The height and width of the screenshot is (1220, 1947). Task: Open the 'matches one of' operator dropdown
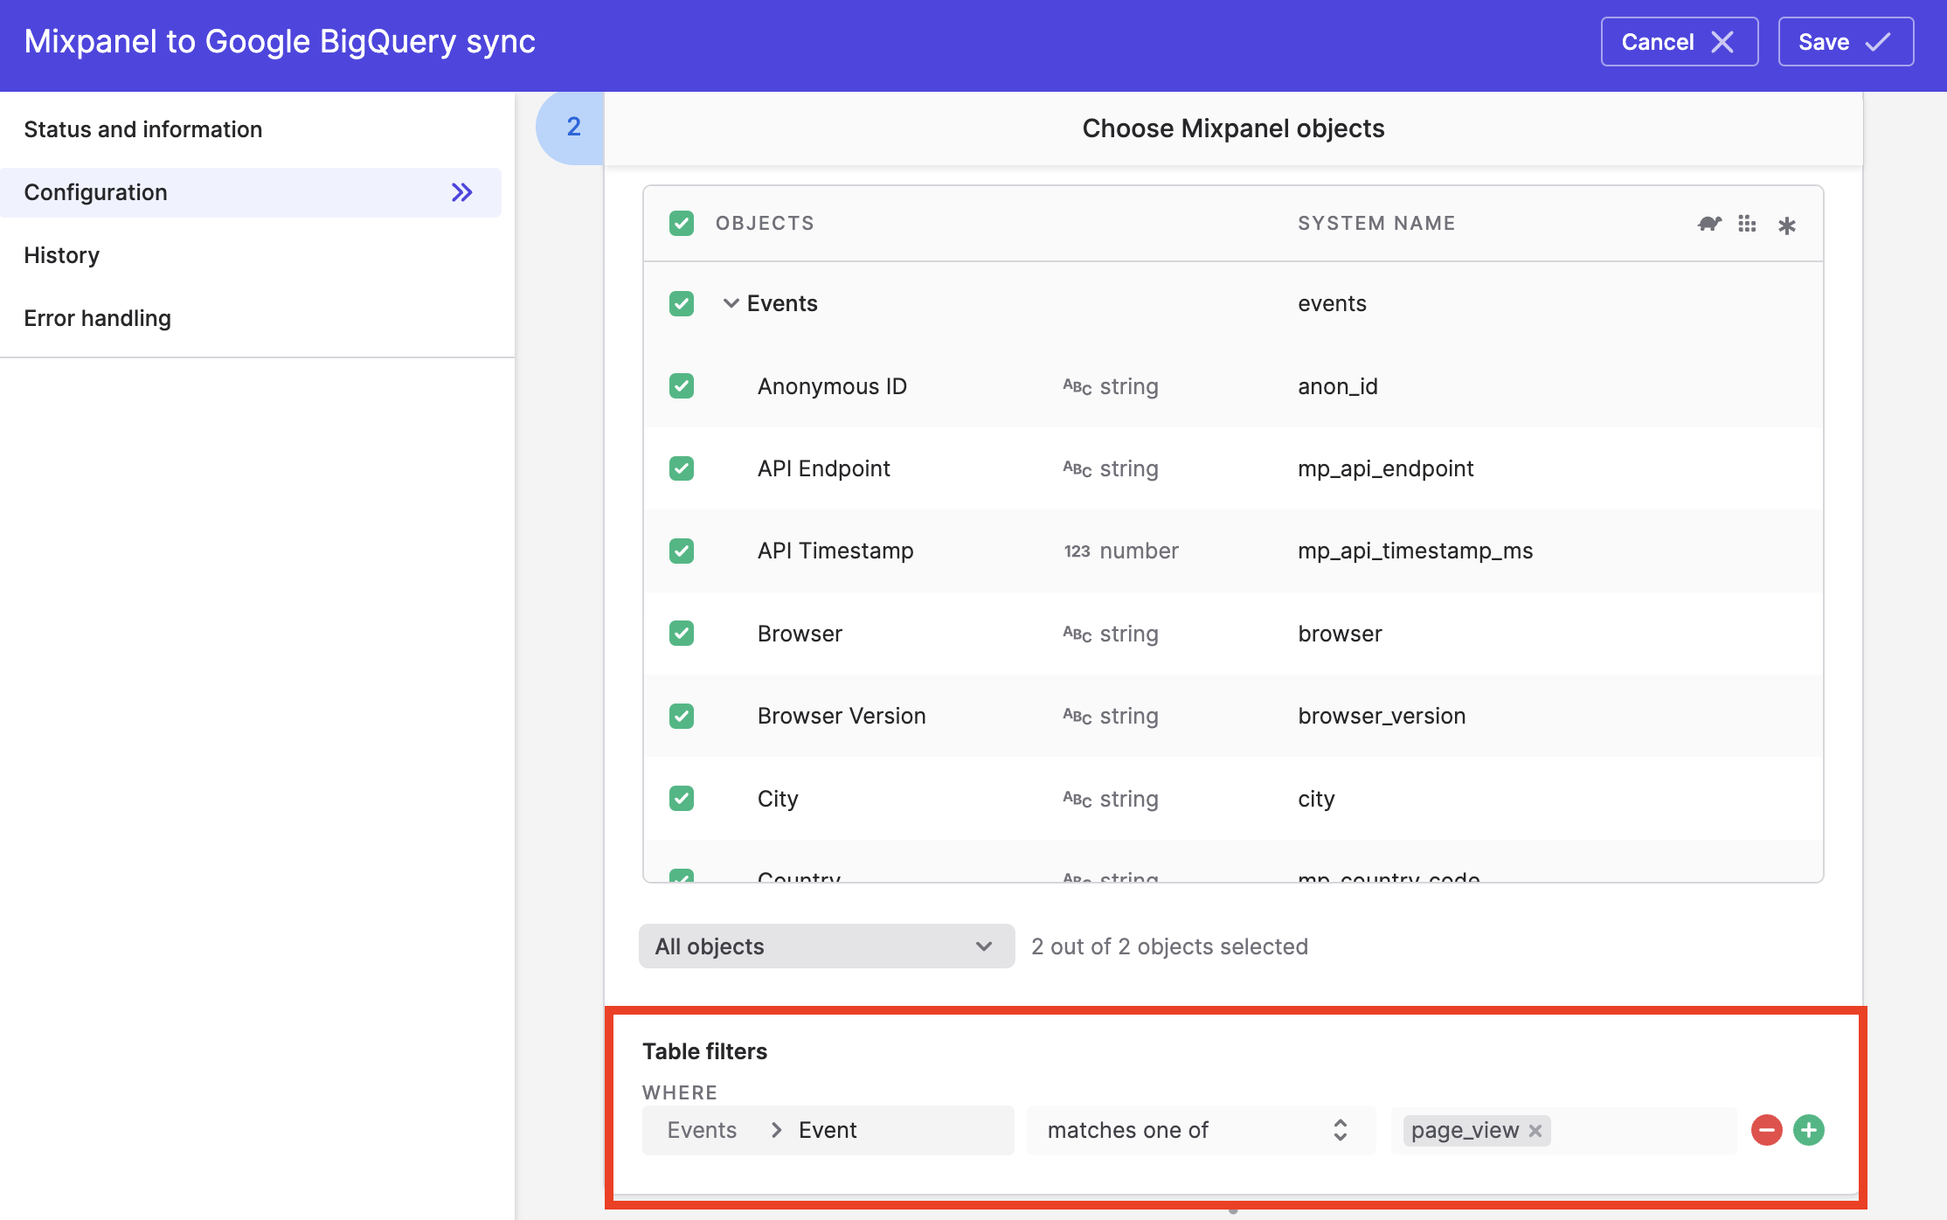click(x=1200, y=1130)
